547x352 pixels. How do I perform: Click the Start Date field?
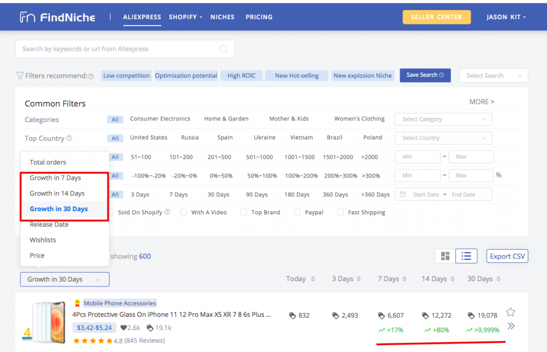(x=426, y=195)
